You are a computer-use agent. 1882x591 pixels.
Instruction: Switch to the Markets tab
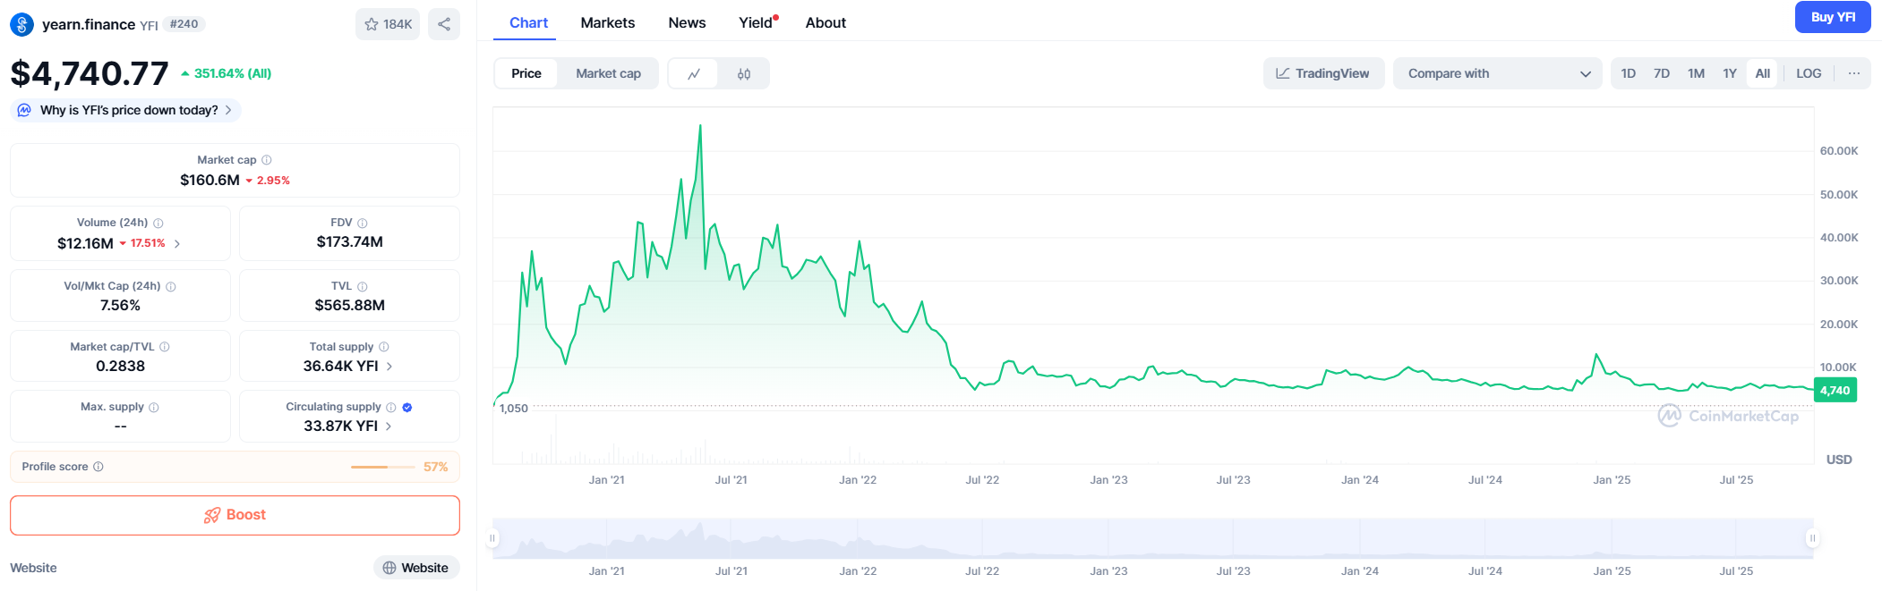click(x=607, y=22)
